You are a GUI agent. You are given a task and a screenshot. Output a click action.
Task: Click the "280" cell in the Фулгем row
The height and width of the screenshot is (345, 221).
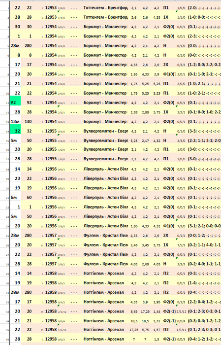tap(28, 236)
